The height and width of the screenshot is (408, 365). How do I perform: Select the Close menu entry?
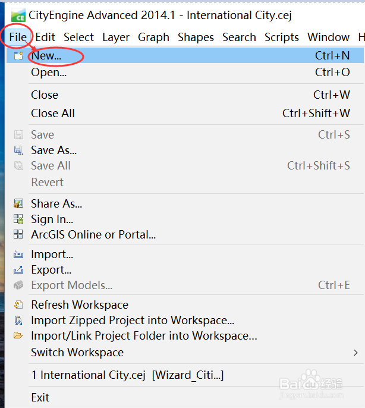[185, 95]
